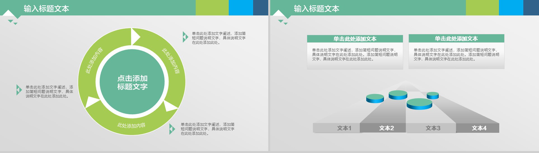Click the right card header 单击此处添加文本
The width and height of the screenshot is (539, 153).
[x=457, y=38]
